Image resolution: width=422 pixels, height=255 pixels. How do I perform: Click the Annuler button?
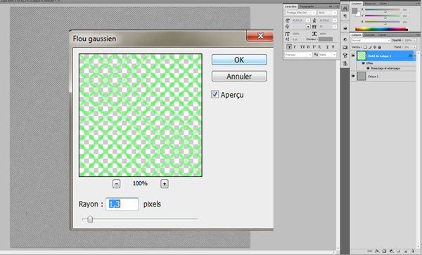tap(239, 77)
